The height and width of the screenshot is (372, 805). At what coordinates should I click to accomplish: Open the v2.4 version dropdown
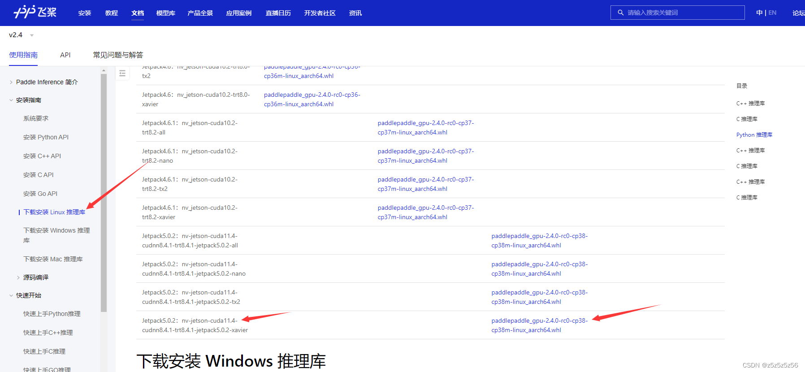tap(21, 35)
